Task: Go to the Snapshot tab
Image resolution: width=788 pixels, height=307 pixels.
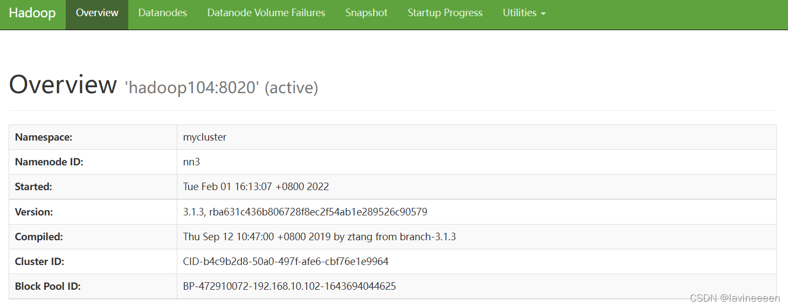Action: [x=367, y=13]
